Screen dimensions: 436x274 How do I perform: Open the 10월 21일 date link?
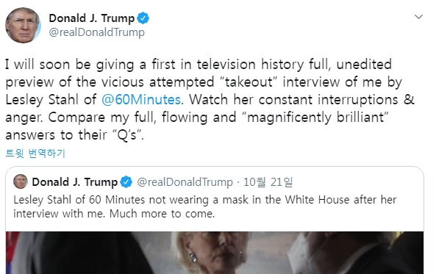(268, 182)
